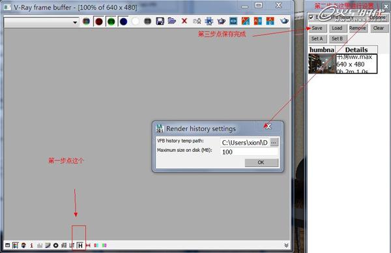Click the teapot render-last icon

point(283,21)
